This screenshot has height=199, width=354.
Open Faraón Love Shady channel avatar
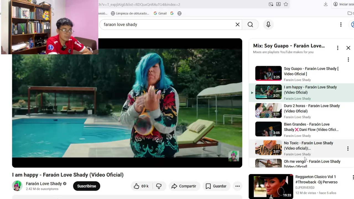click(17, 186)
